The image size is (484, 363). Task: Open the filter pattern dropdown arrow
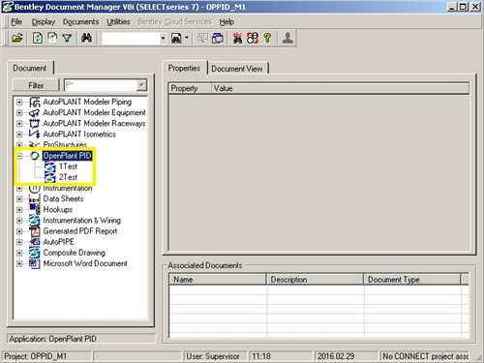[141, 85]
